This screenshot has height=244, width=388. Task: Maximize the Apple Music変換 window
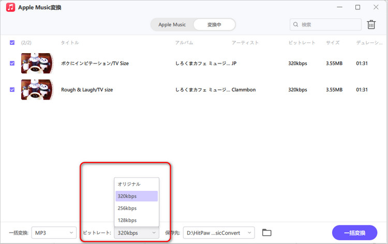(x=357, y=7)
